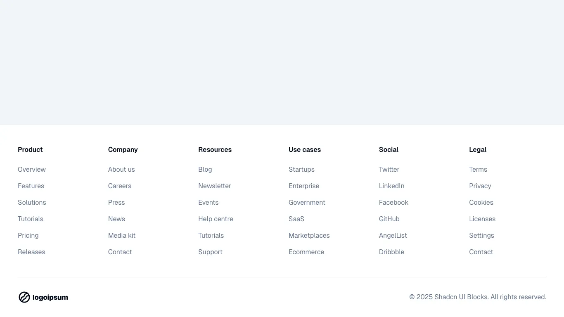
Task: Click Media kit in Company column
Action: point(121,235)
